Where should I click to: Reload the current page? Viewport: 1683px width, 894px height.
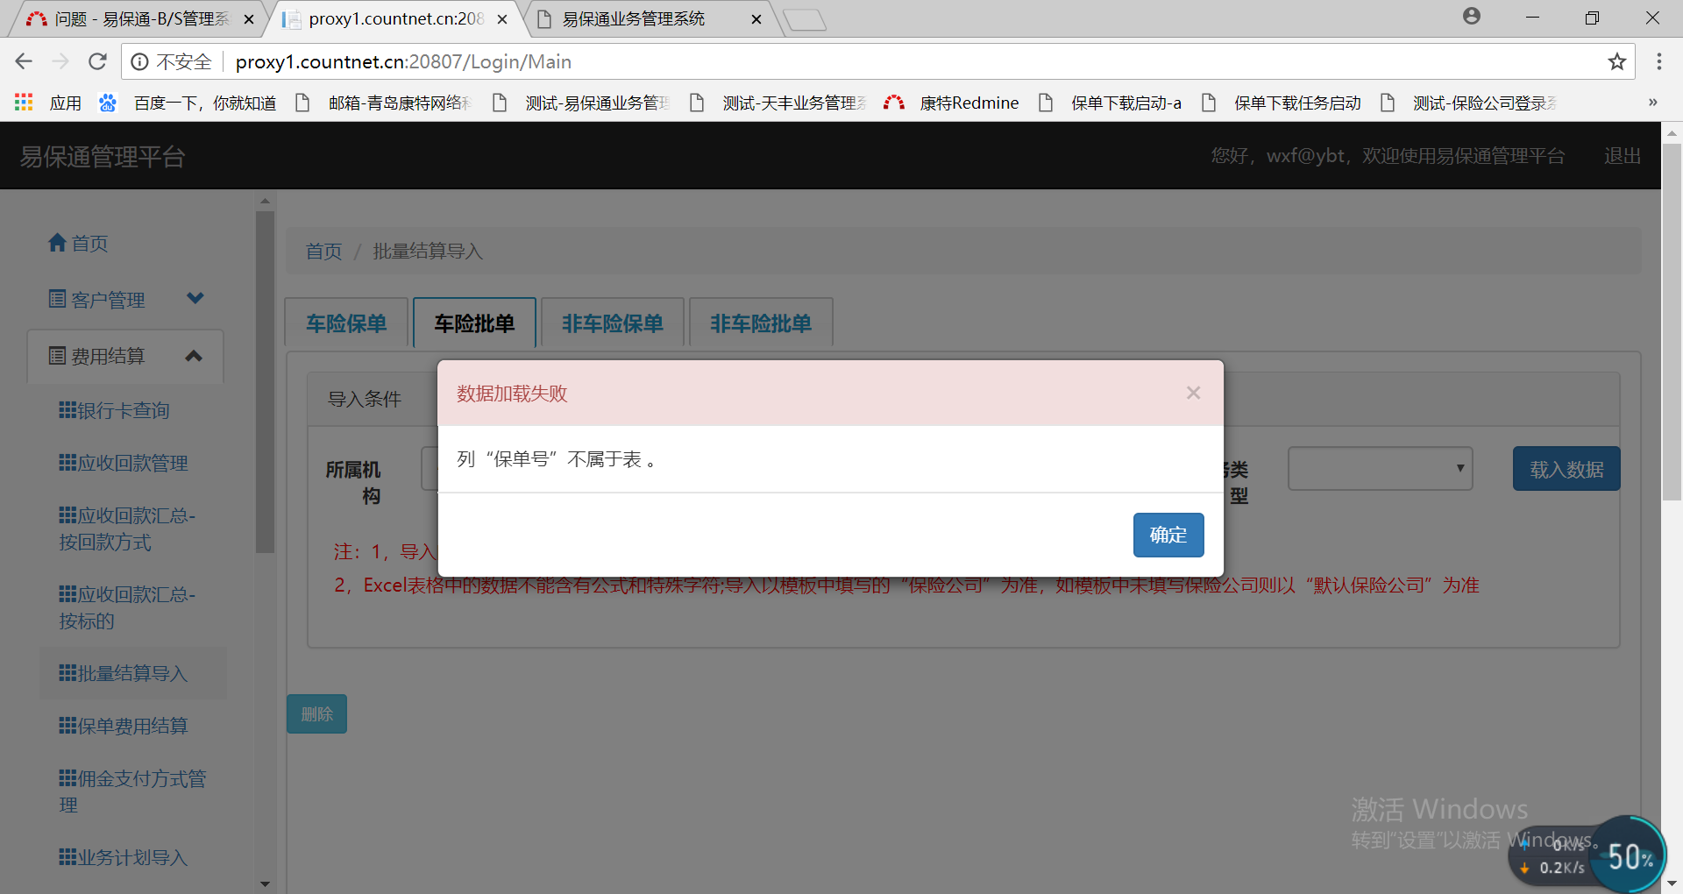pyautogui.click(x=97, y=61)
